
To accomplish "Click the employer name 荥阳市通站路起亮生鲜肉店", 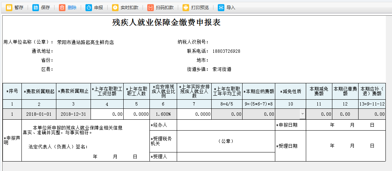I will 85,42.
